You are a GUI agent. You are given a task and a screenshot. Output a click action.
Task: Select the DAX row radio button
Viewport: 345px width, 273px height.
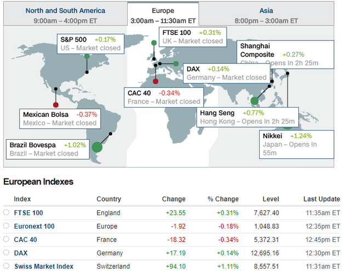point(6,253)
